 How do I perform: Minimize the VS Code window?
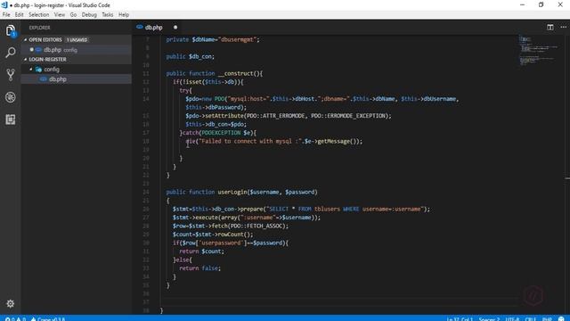pyautogui.click(x=523, y=4)
